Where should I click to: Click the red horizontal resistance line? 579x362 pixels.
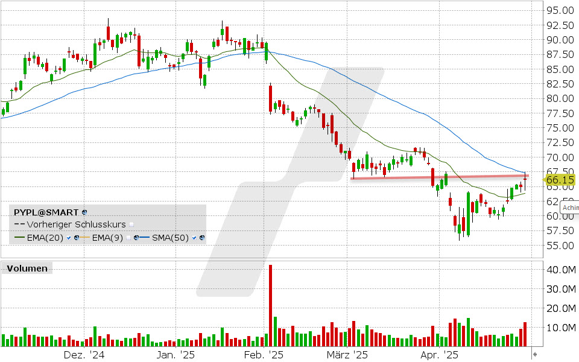pyautogui.click(x=440, y=177)
